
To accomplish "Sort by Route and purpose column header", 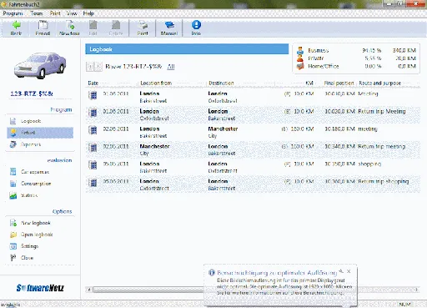I will pyautogui.click(x=389, y=83).
